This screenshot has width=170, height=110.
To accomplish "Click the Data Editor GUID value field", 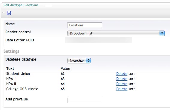I will 99,40.
